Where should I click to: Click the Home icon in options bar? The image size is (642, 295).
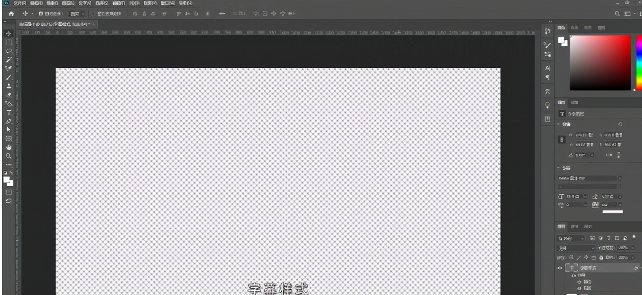11,14
